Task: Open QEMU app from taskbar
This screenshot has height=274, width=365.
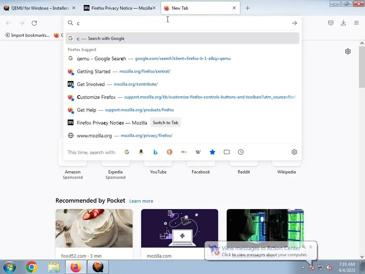Action: pos(98,267)
